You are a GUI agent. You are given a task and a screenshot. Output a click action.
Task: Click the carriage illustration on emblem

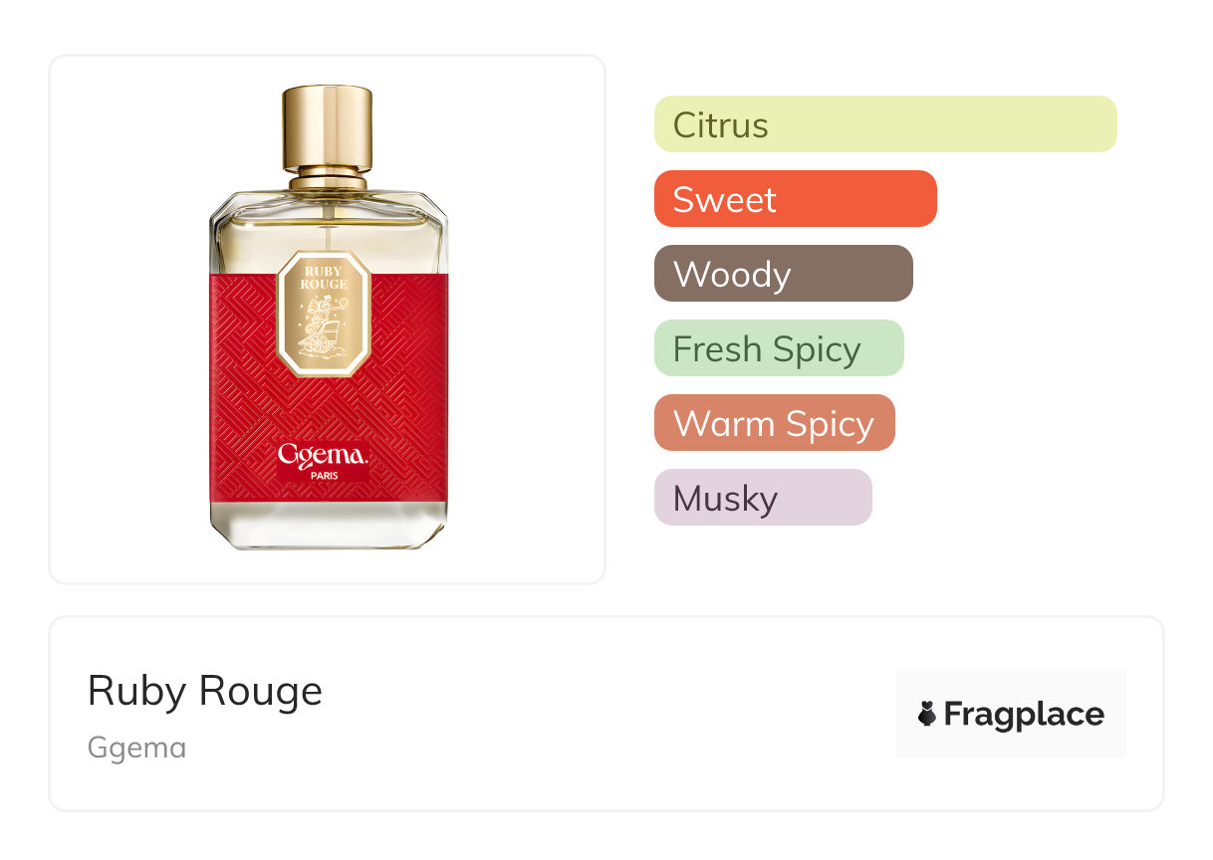(319, 329)
